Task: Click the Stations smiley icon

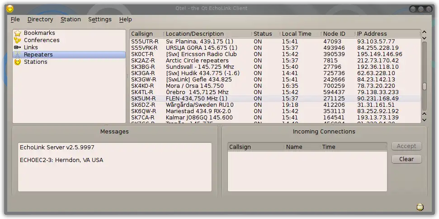Action: [x=18, y=62]
